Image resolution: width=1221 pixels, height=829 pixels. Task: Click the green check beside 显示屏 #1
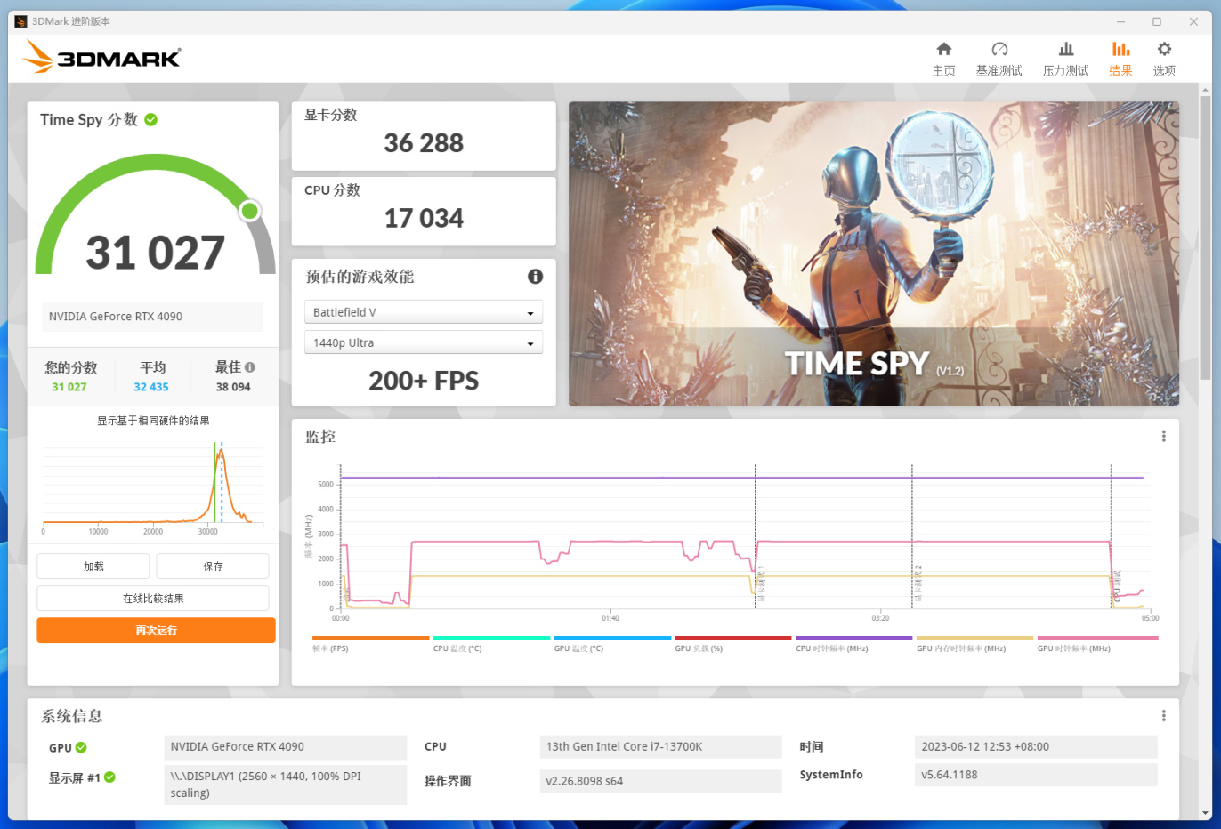pos(109,777)
